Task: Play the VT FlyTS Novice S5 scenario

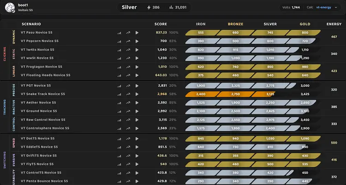Action: (x=137, y=164)
